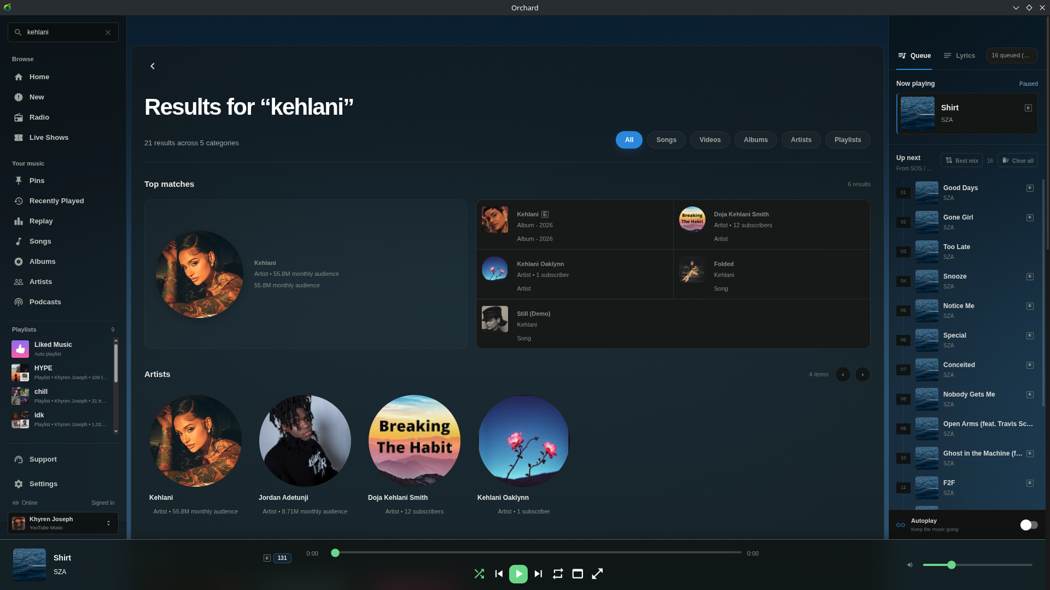
Task: Expand the player to fullscreen
Action: 597,574
